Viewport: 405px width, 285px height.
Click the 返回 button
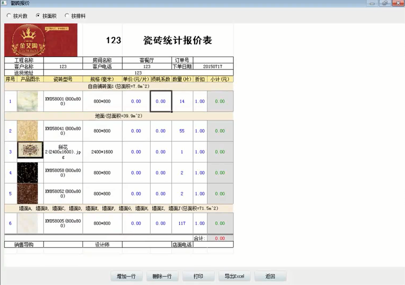pyautogui.click(x=270, y=276)
